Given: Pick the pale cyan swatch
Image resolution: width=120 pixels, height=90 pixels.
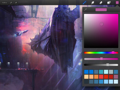Looking at the screenshot, I should click(106, 72).
